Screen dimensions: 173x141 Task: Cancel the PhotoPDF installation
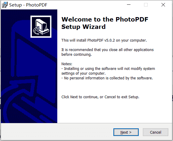coord(156,132)
